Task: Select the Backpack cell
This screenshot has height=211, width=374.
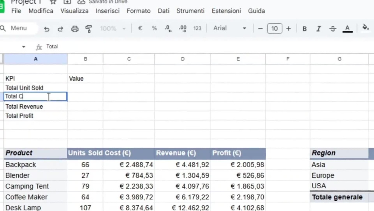Action: tap(36, 165)
